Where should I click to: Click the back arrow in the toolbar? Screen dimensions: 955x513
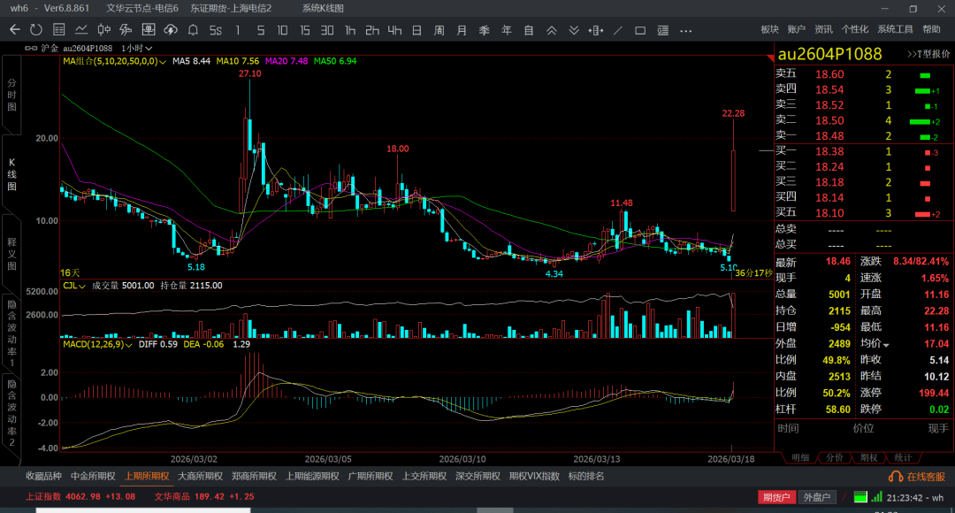(14, 30)
